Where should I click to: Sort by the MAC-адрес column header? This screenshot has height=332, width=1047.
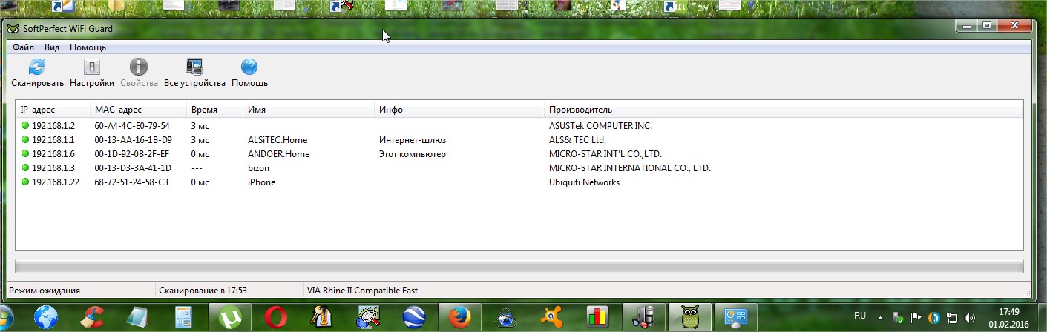138,109
